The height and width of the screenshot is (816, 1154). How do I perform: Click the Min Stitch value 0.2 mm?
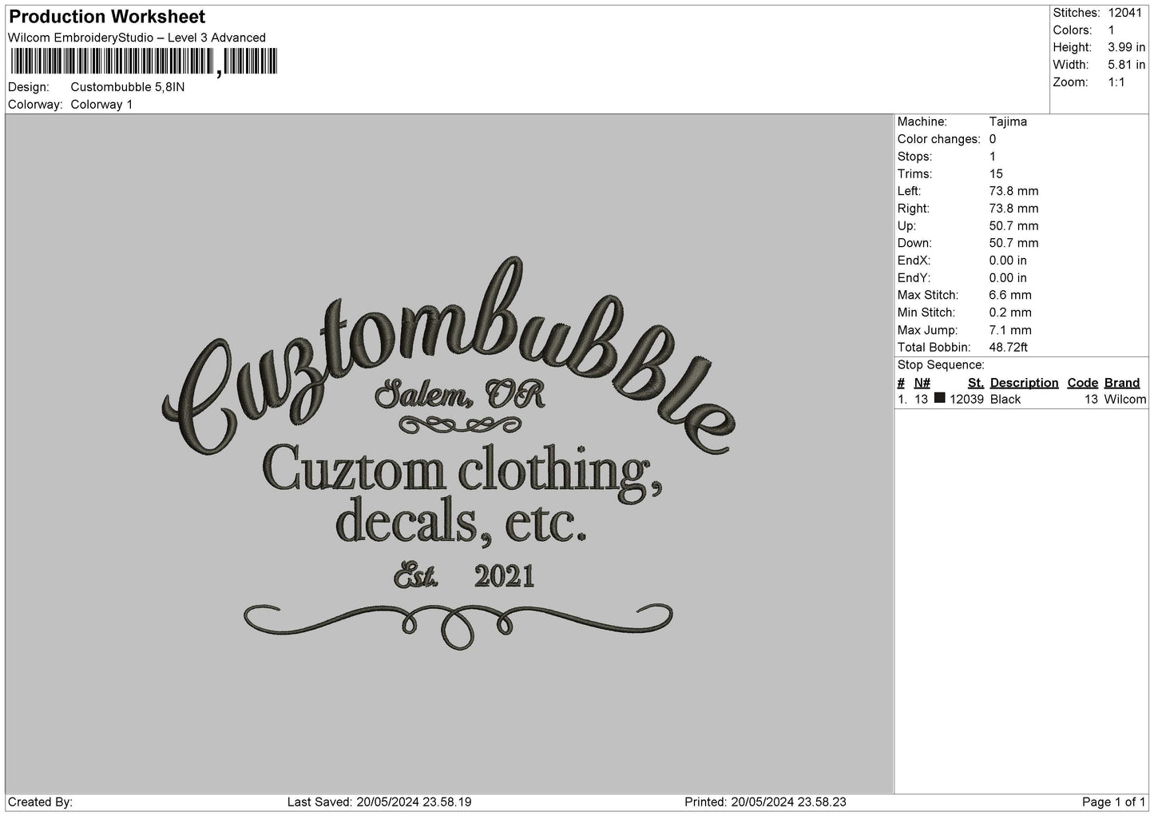(1010, 312)
